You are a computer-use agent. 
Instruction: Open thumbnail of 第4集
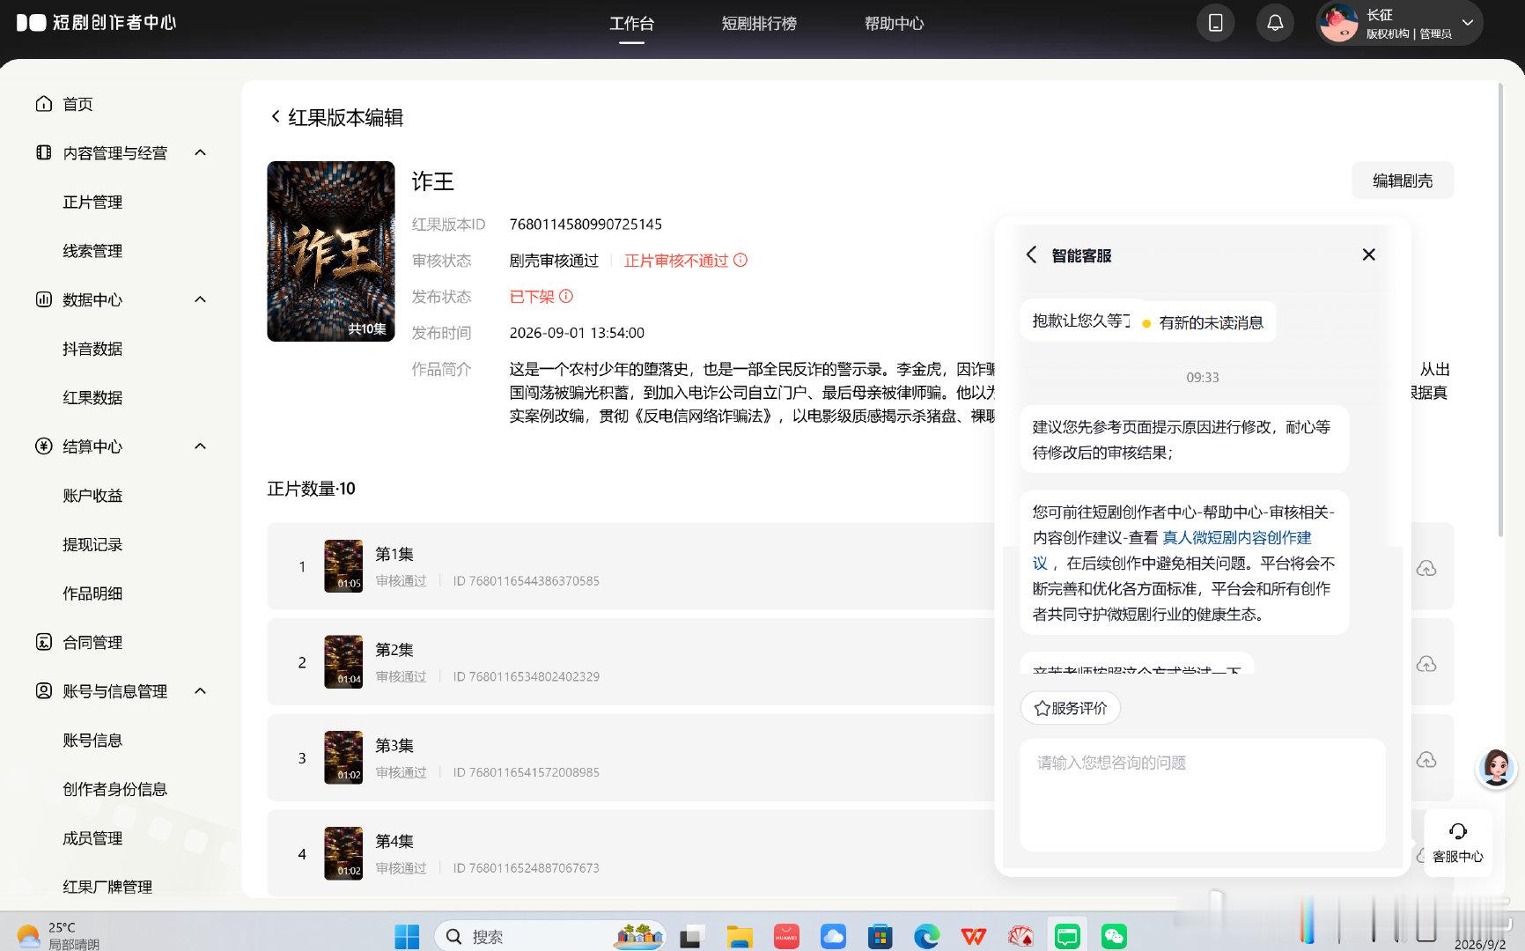click(343, 853)
